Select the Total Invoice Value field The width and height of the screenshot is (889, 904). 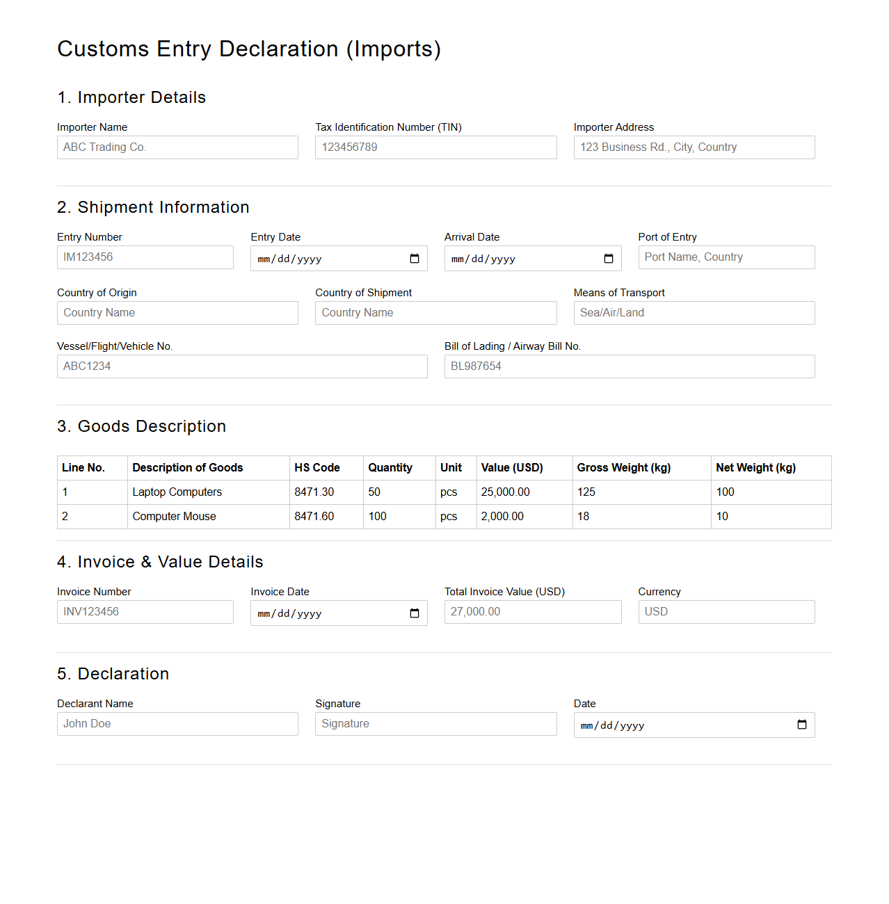532,611
